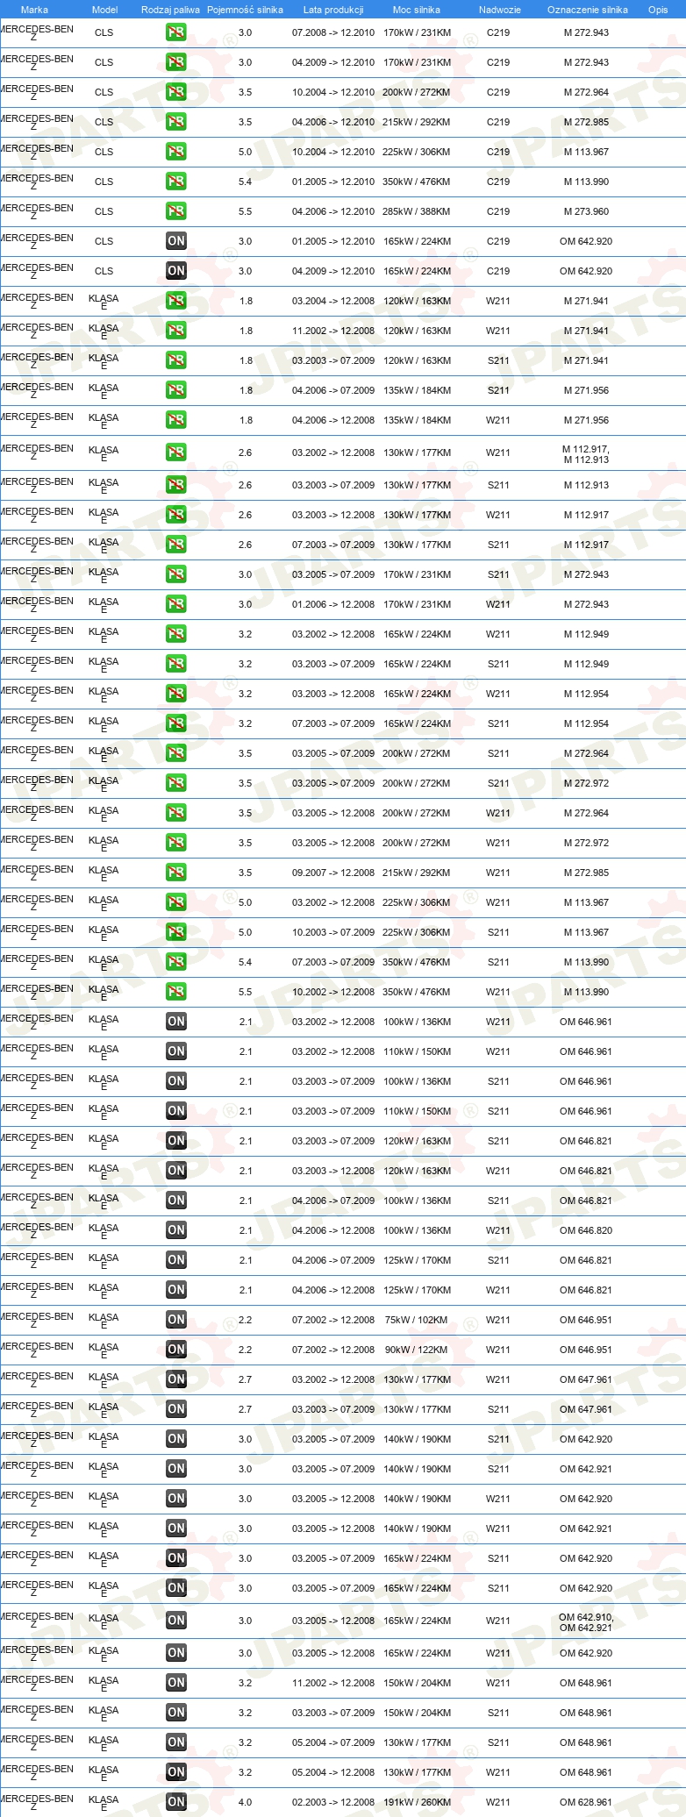Image resolution: width=686 pixels, height=1817 pixels.
Task: Click the production years 02.2003 -> 12.2008
Action: (333, 1802)
